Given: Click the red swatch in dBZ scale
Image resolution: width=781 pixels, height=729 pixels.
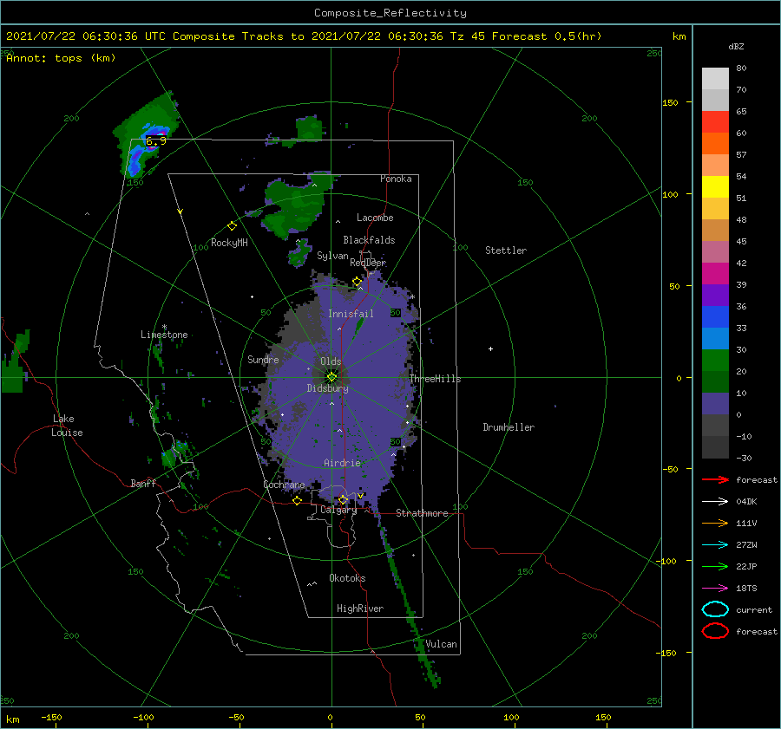Looking at the screenshot, I should pyautogui.click(x=715, y=122).
